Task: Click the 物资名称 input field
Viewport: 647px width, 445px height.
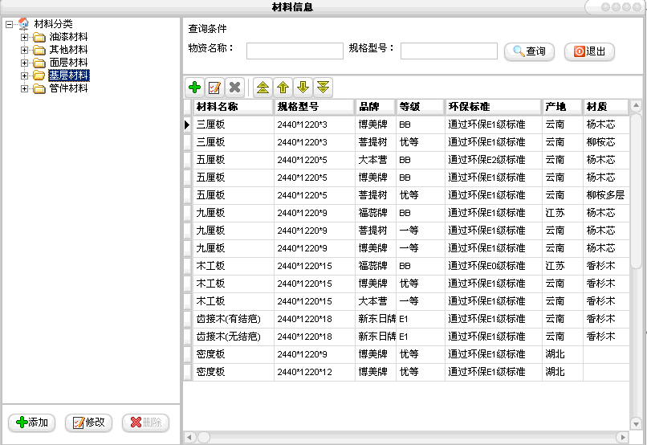Action: 295,51
